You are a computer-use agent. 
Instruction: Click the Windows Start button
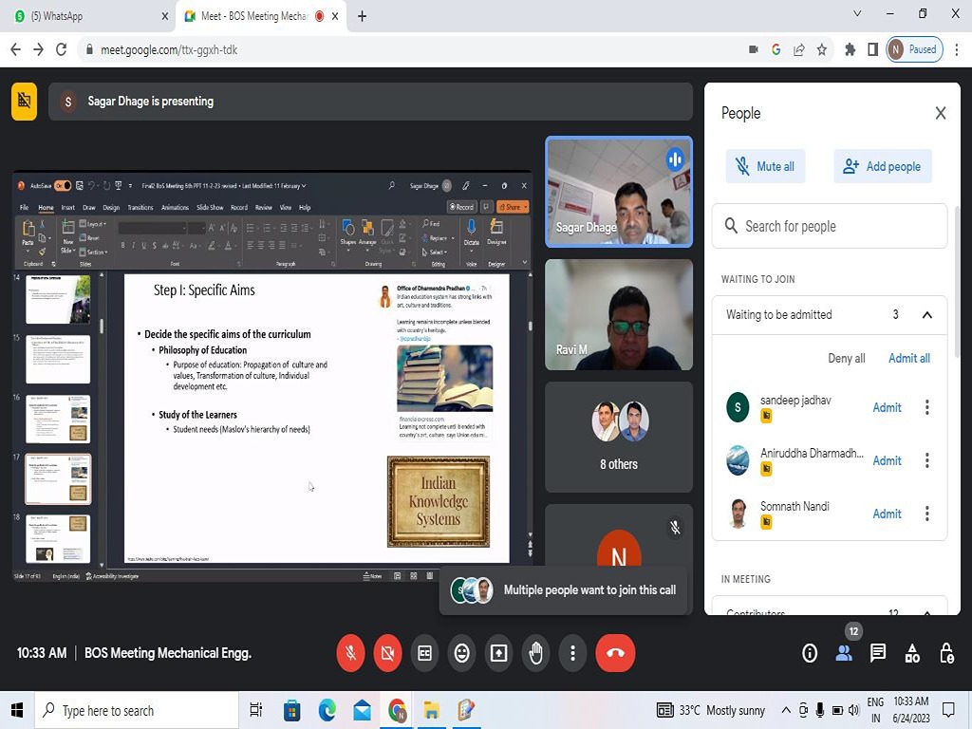point(17,710)
